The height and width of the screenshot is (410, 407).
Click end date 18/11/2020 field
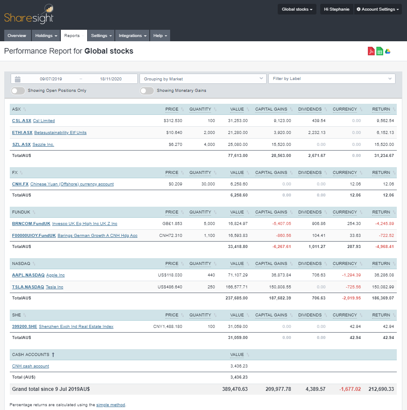[111, 79]
